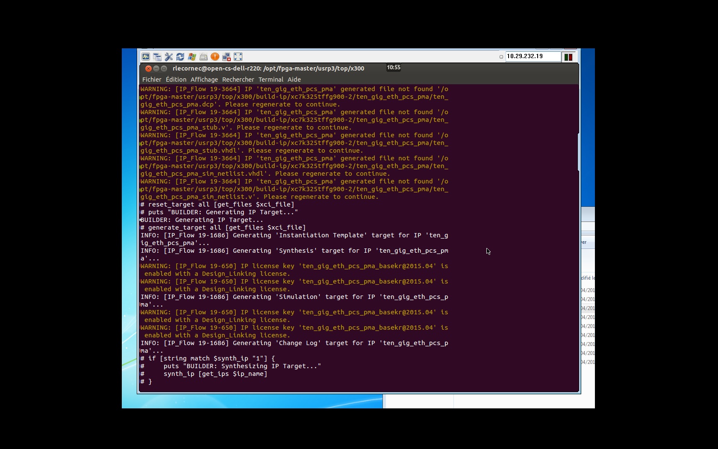Click the line mentioning 'gig_eth_pcs_pma_sim_netlist.v'
The image size is (718, 449).
259,197
